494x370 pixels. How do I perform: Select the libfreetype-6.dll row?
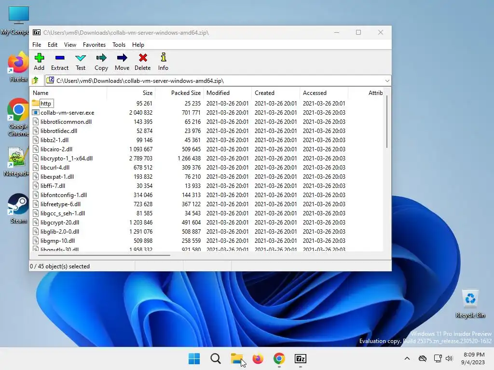[x=206, y=204]
